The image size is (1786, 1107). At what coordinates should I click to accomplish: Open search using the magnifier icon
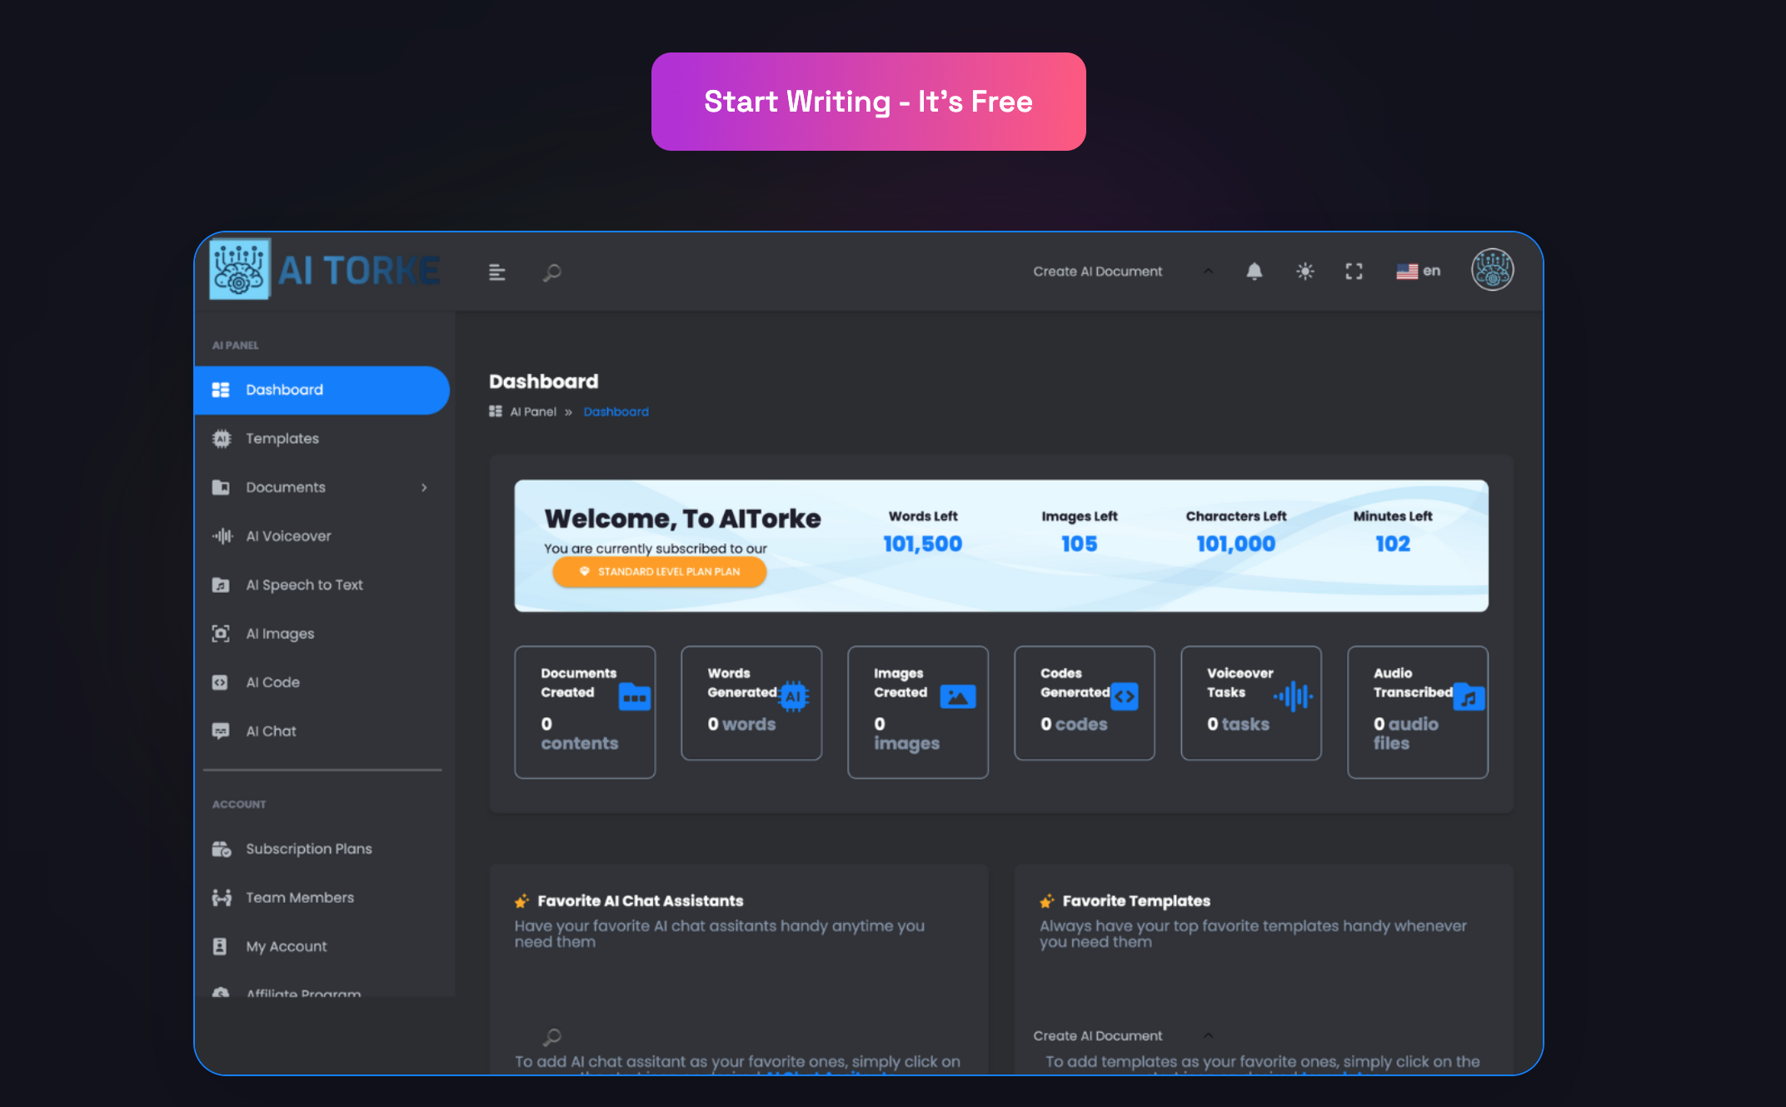(x=551, y=272)
